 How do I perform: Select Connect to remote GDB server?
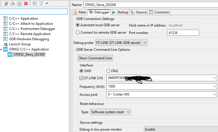(101, 33)
